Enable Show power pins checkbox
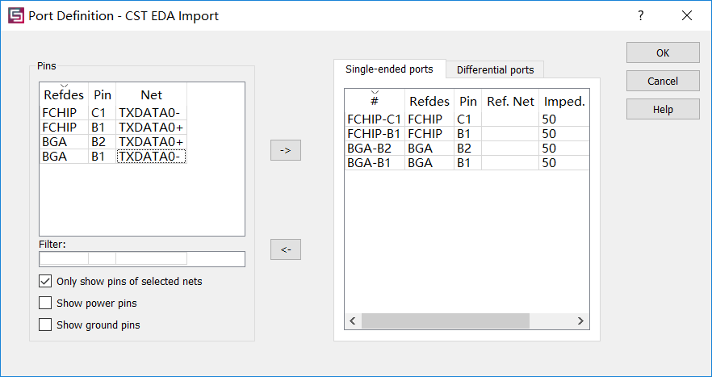712x377 pixels. tap(45, 303)
